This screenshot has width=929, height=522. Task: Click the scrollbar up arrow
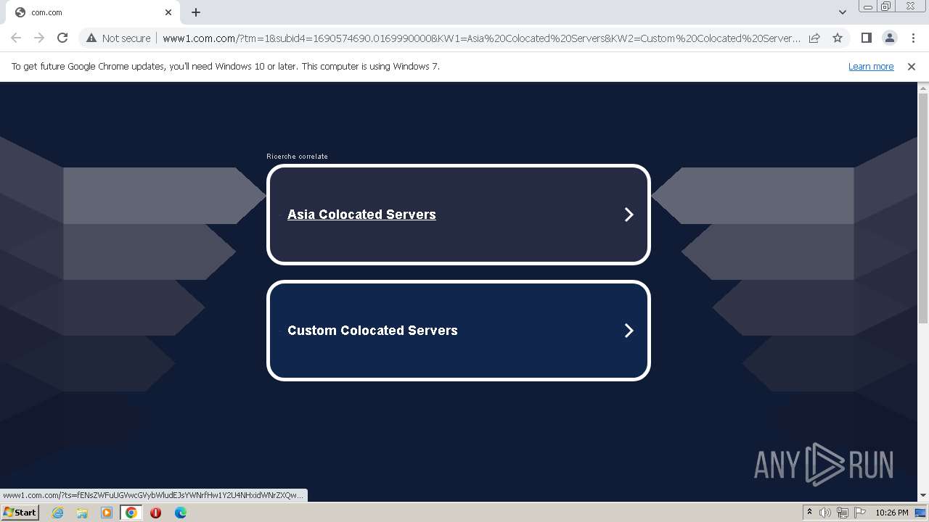923,88
